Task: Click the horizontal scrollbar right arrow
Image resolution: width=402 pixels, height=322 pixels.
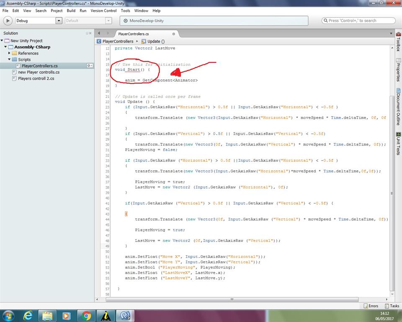Action: [387, 299]
